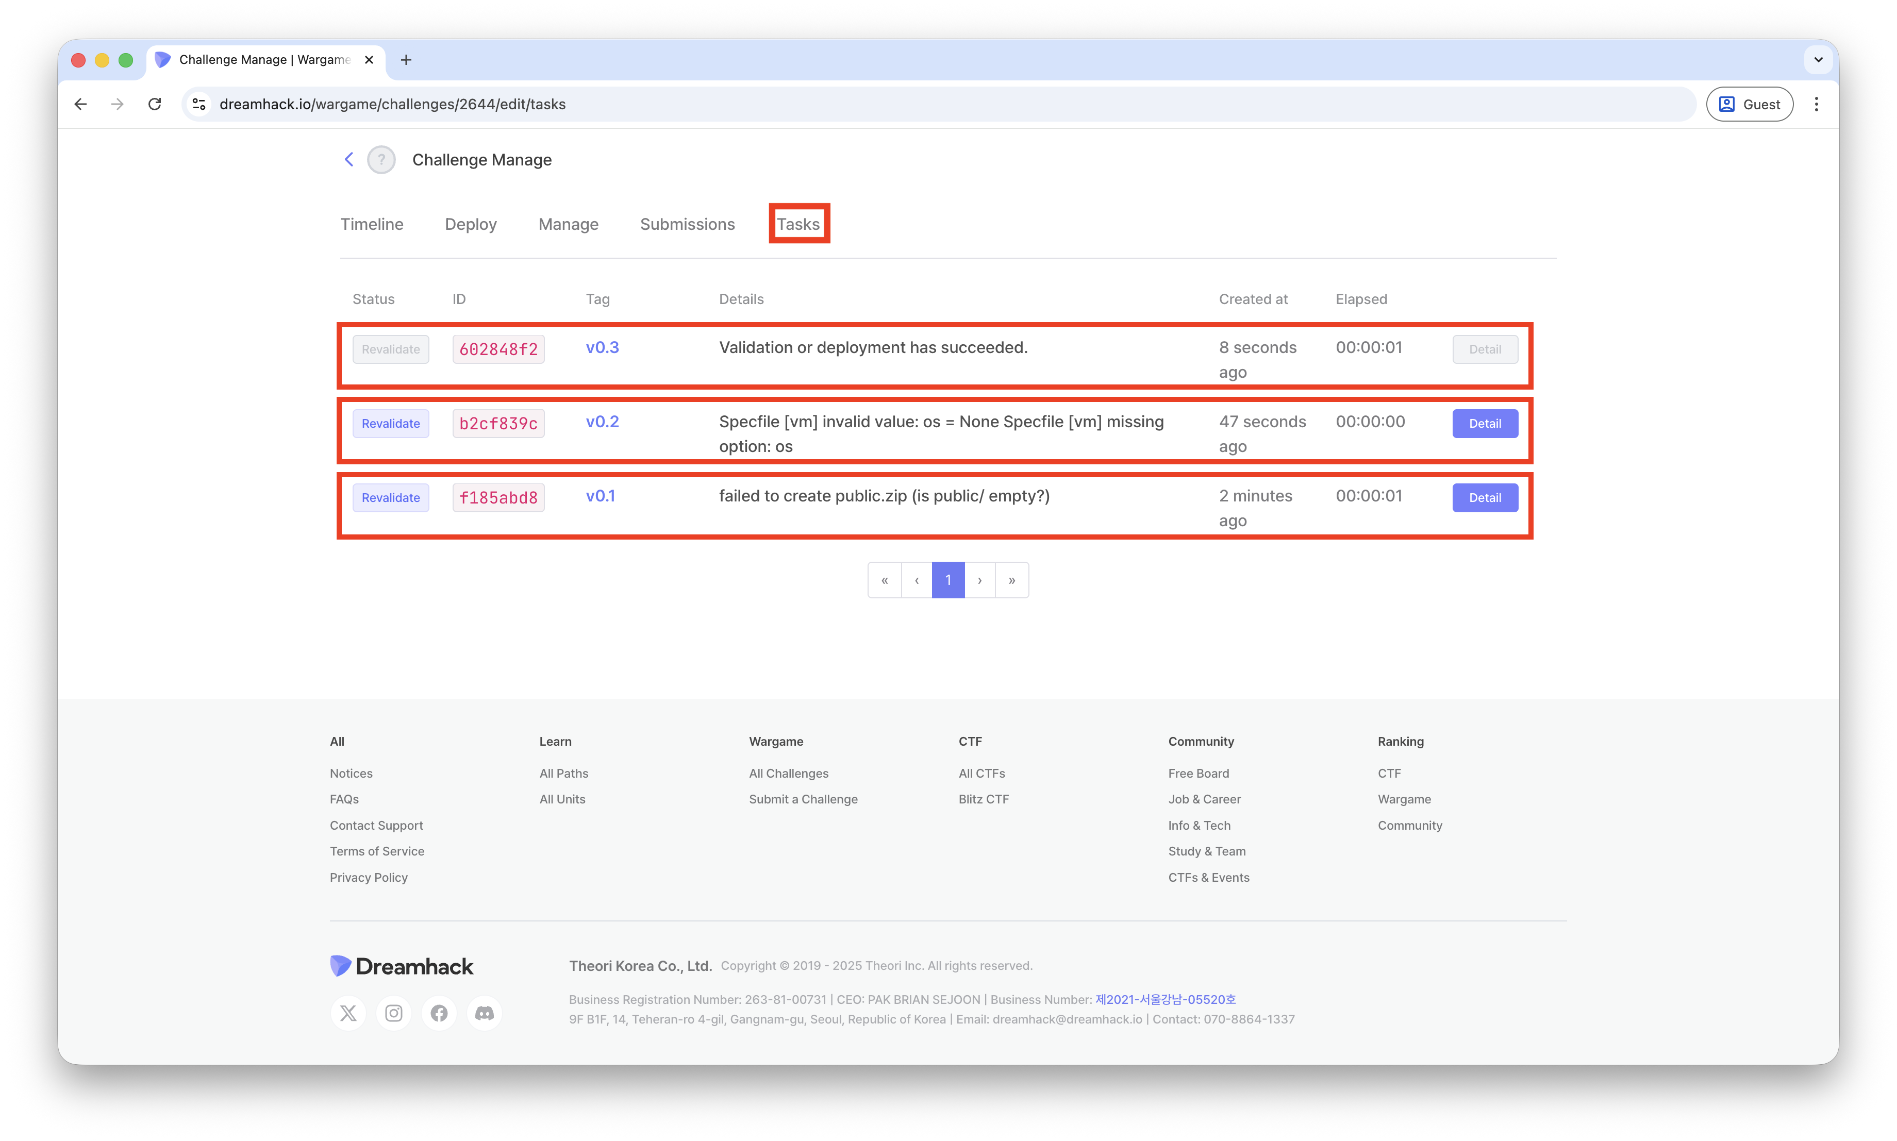This screenshot has width=1897, height=1141.
Task: Expand the tab search dropdown arrow
Action: [1818, 60]
